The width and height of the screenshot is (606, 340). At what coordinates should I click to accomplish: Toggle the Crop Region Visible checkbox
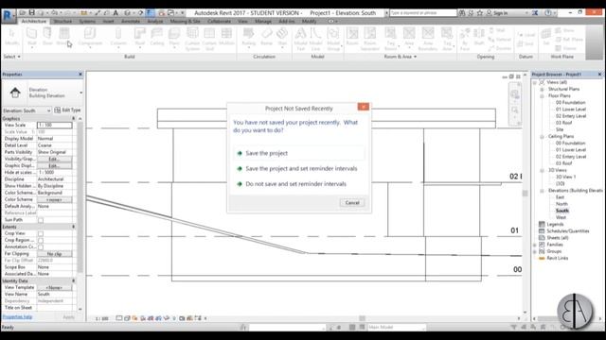click(41, 240)
